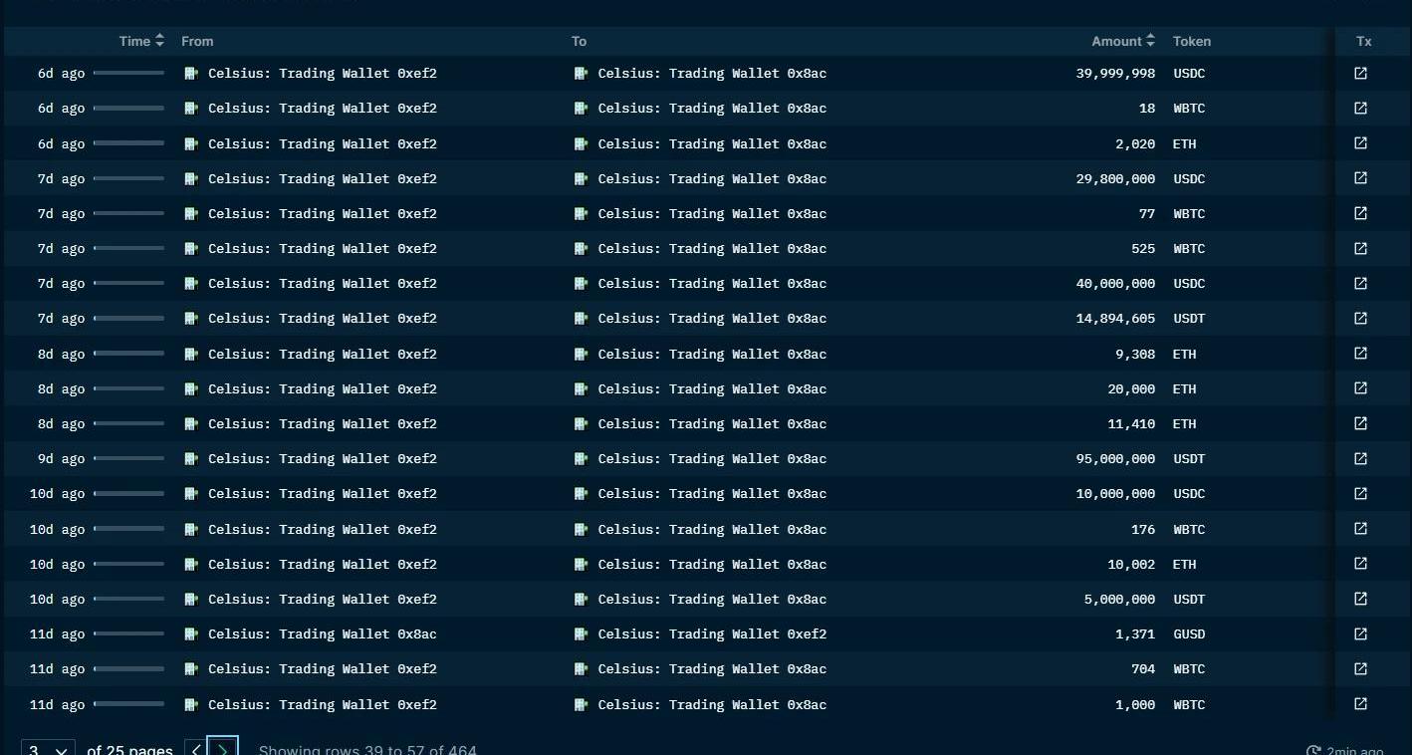
Task: Click the To column header
Action: [x=579, y=41]
